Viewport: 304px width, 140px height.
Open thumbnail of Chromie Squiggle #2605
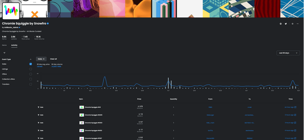[x=82, y=115]
